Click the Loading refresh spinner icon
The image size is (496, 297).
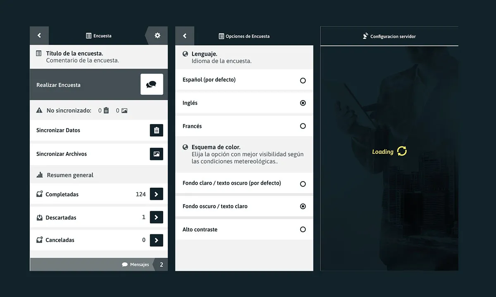(x=402, y=151)
